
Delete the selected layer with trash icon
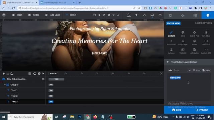click(x=99, y=15)
